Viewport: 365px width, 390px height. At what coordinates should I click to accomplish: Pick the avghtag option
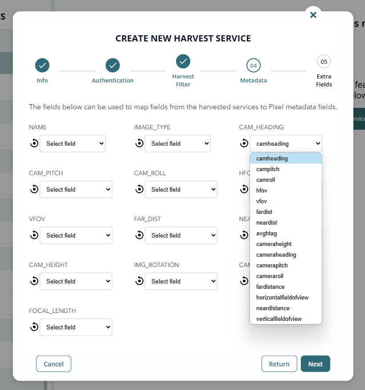click(x=267, y=234)
